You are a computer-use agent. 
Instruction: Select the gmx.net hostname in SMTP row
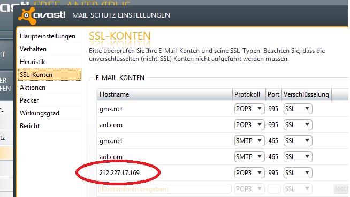(111, 141)
